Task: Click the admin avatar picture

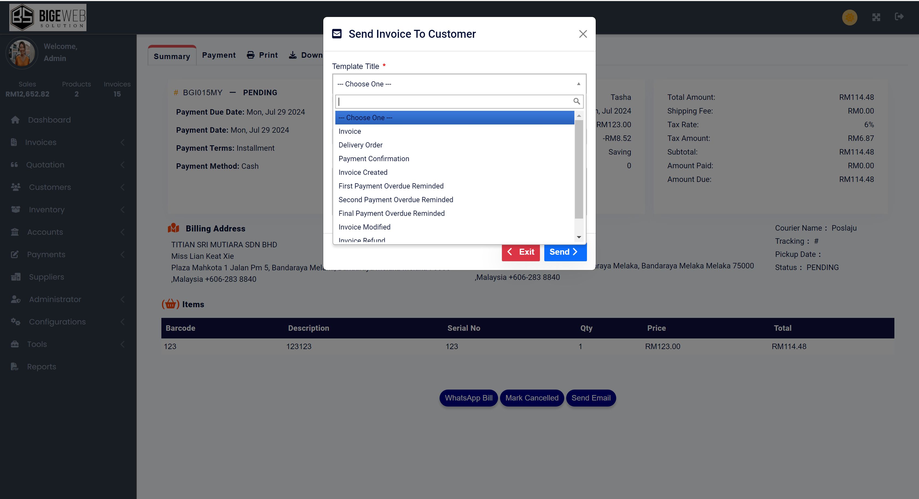Action: 22,53
